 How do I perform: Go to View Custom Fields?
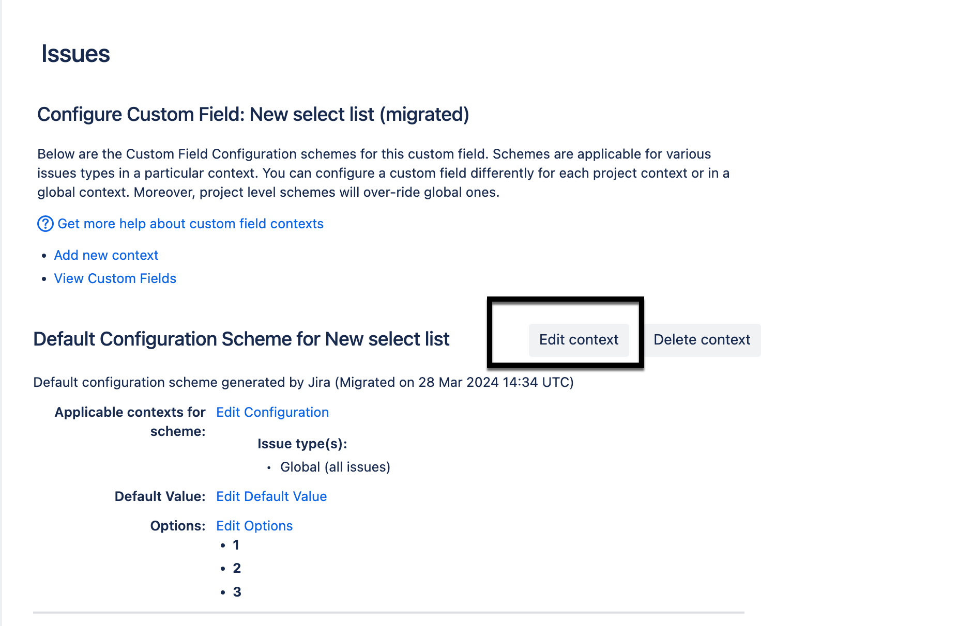pos(115,278)
